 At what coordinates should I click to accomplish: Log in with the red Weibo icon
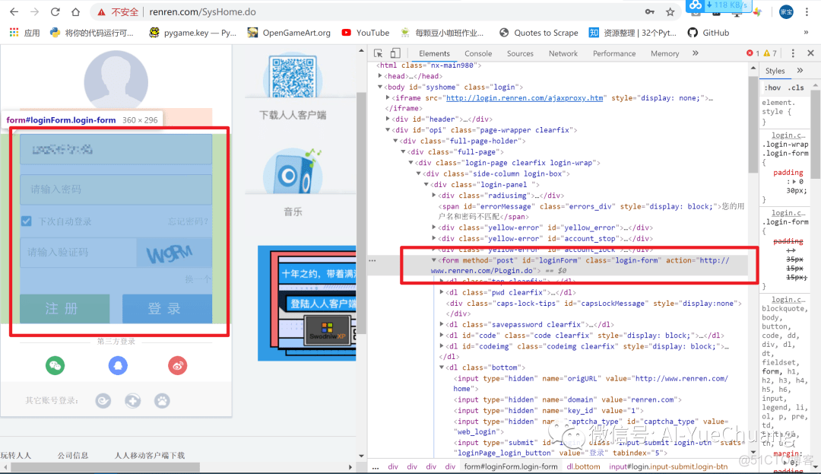tap(177, 365)
